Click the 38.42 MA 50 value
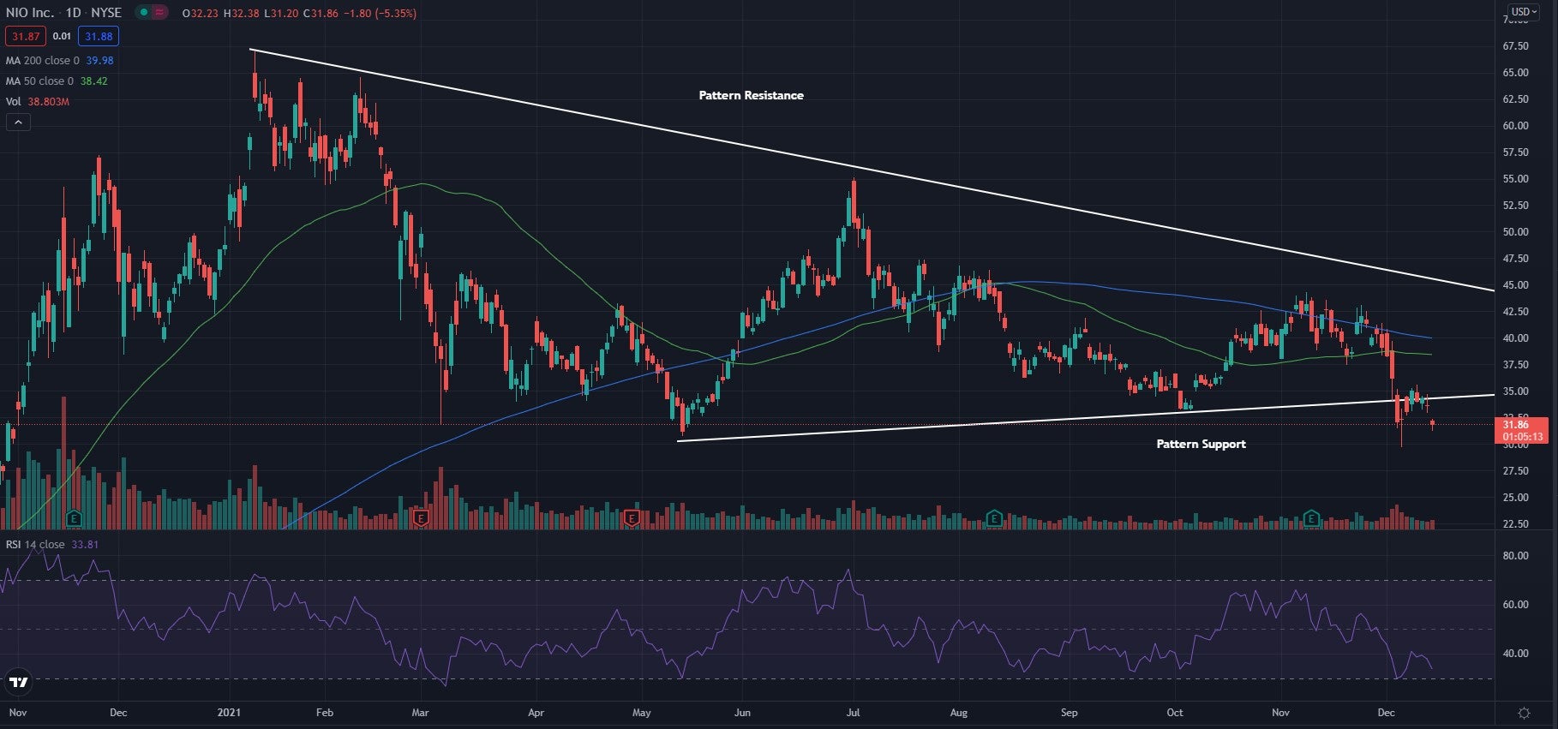 pyautogui.click(x=93, y=81)
